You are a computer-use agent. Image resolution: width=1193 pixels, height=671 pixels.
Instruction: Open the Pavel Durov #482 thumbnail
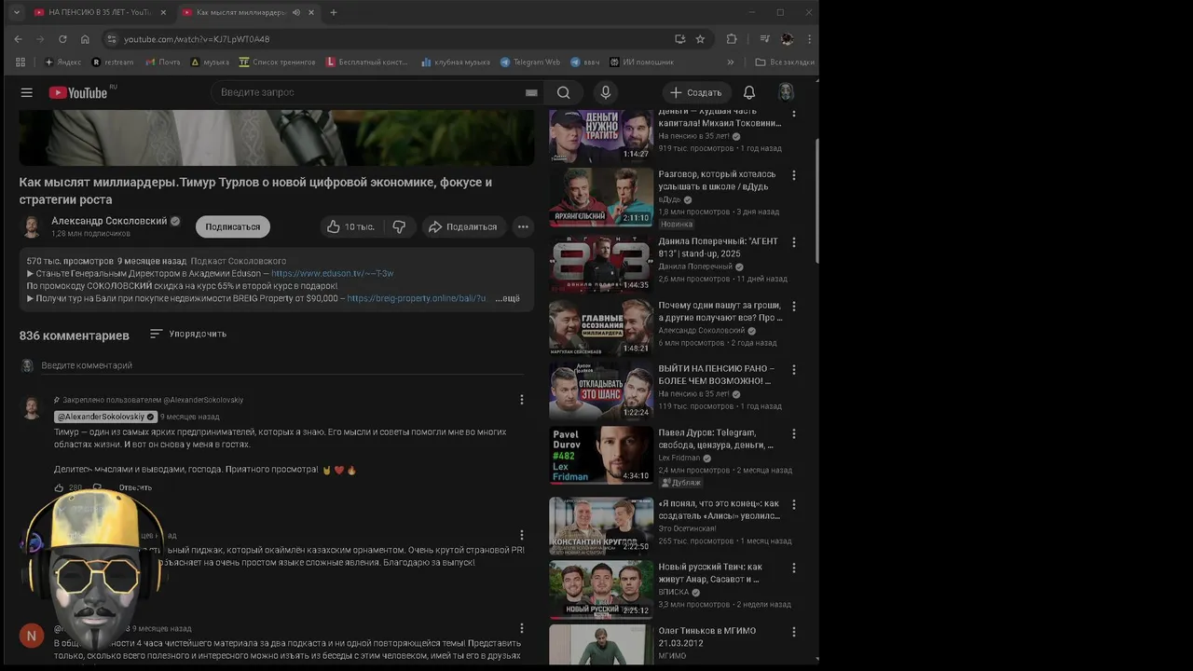tap(600, 455)
